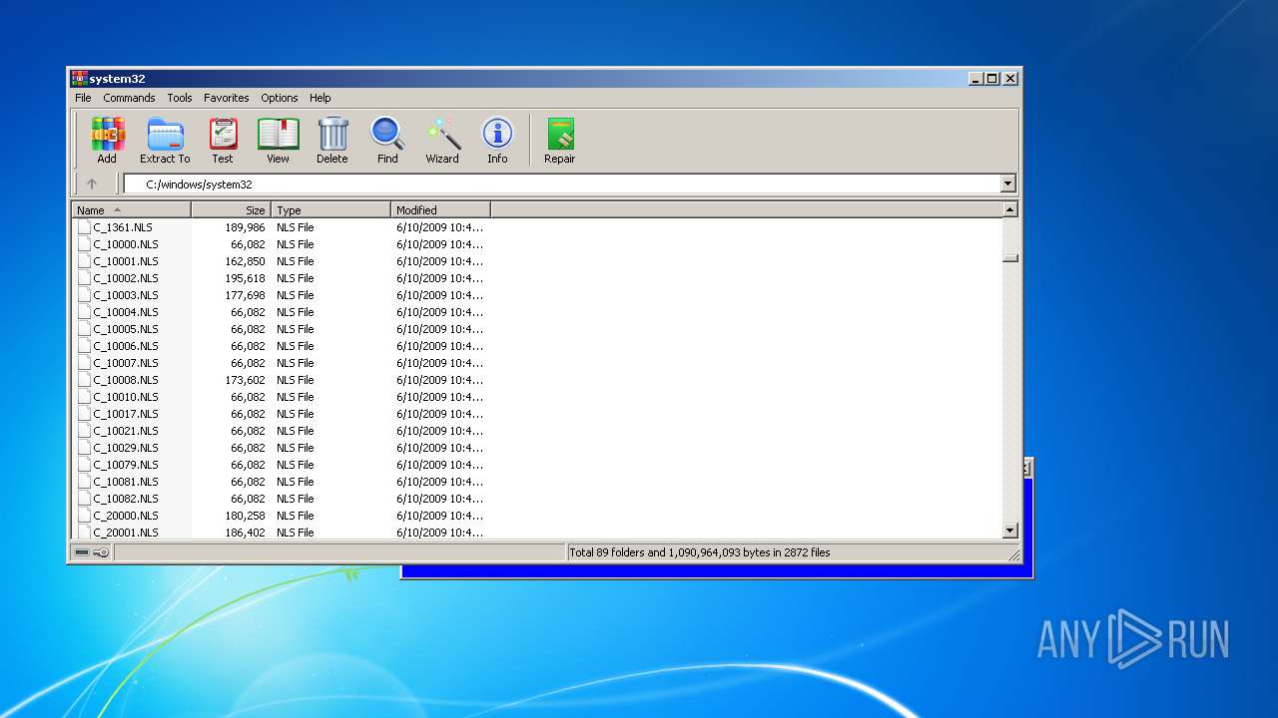This screenshot has width=1278, height=718.
Task: Click the key password icon in status bar
Action: (101, 552)
